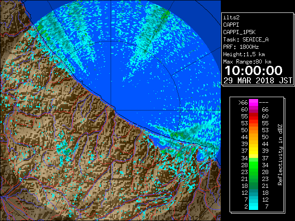Select the 'Height:1.5 km' text
295x221 pixels.
click(244, 54)
